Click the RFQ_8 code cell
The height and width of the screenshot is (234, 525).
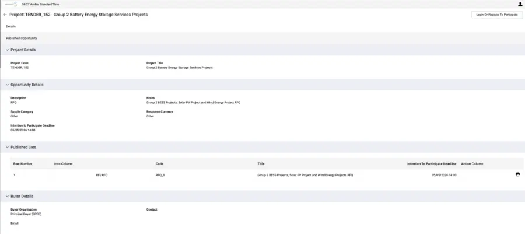[x=160, y=175]
